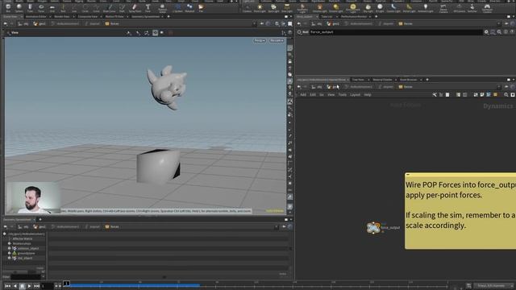Select the Box shelf tool

[8, 7]
